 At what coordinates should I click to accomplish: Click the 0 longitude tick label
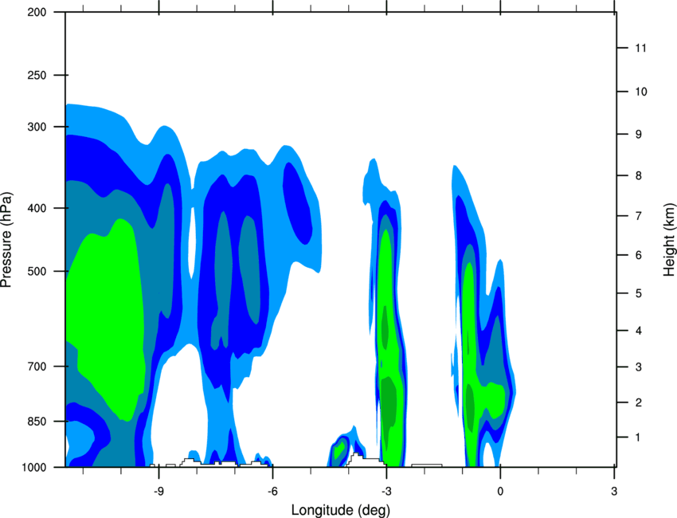(x=500, y=492)
